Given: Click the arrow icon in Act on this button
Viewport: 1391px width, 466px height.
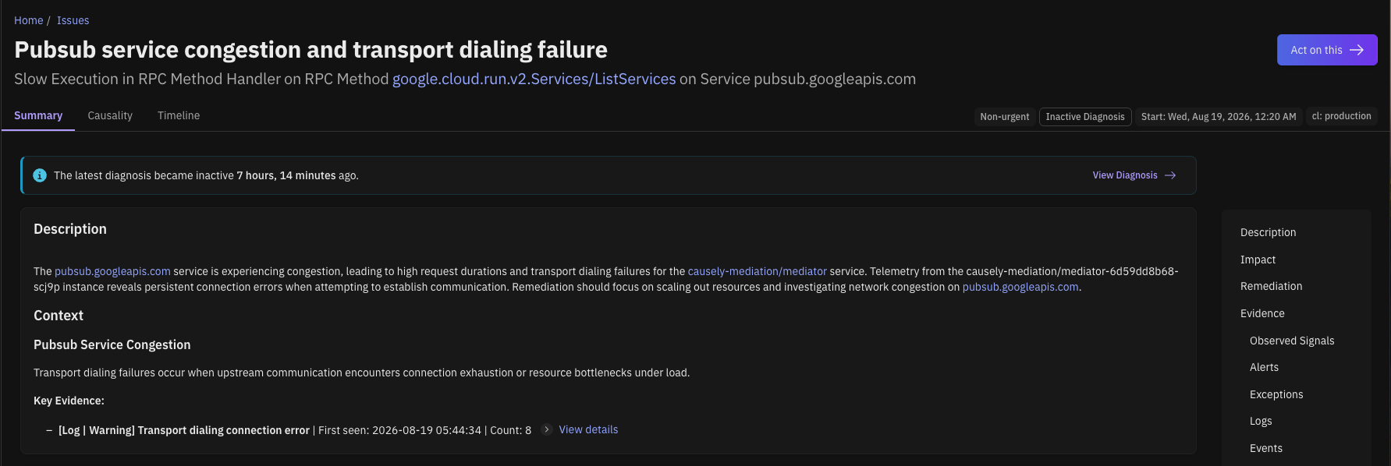Looking at the screenshot, I should click(x=1357, y=50).
